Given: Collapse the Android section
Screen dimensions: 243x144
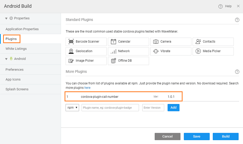Looking at the screenshot, I should pos(7,59).
